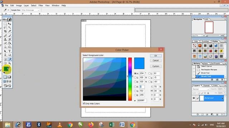Viewport: 229px width, 128px height.
Task: Select the Magic Wand tool
Action: click(10, 28)
